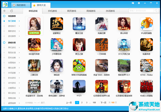Expand 射击游戏 sidebar arrow
The height and width of the screenshot is (112, 161).
click(x=19, y=78)
